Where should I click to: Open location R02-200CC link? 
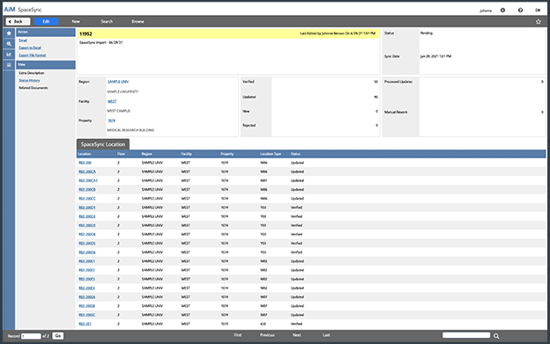coord(87,199)
